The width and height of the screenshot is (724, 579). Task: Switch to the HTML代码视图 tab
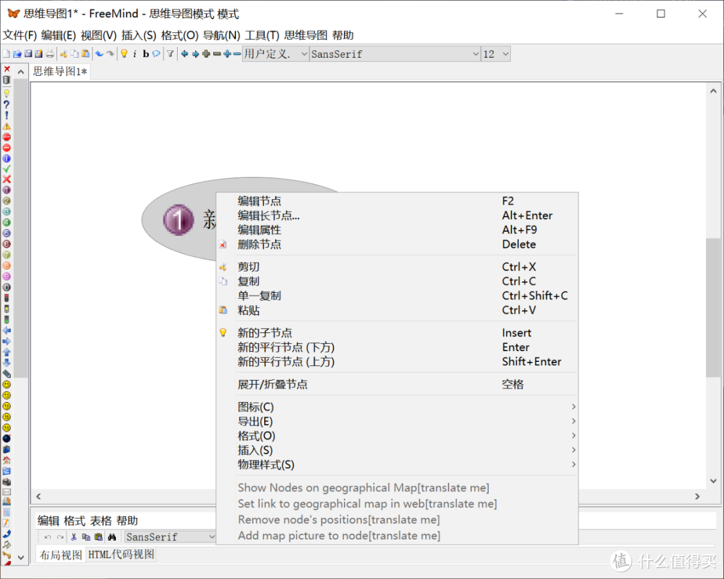click(121, 554)
